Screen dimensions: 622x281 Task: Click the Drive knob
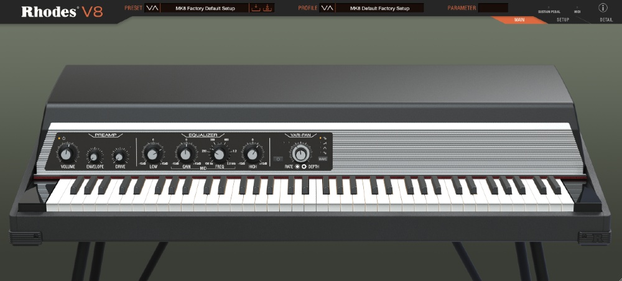(x=119, y=156)
